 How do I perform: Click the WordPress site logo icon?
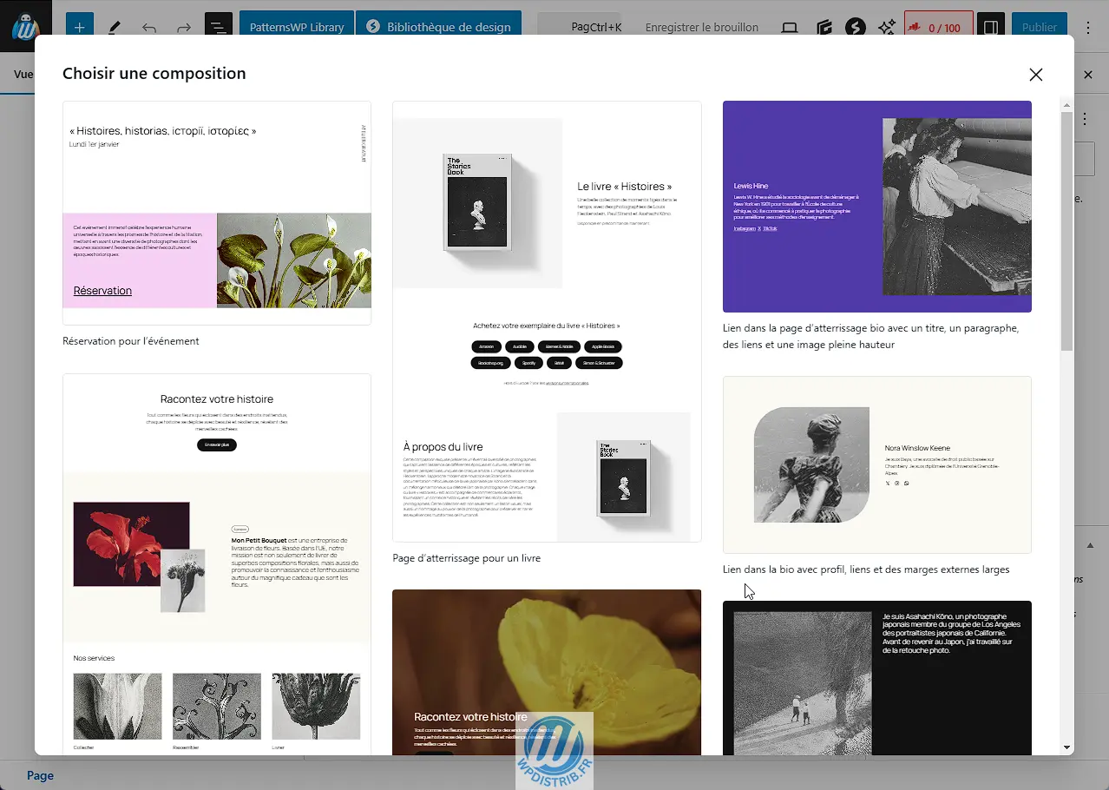click(26, 27)
